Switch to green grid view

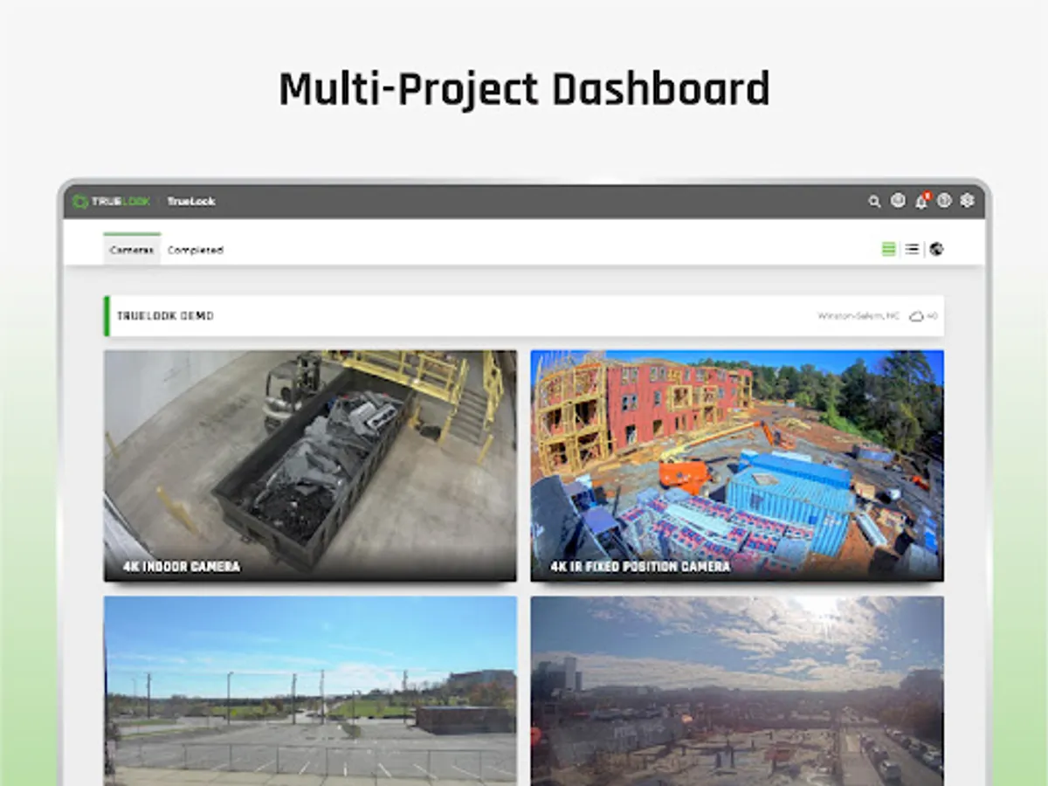(x=888, y=250)
